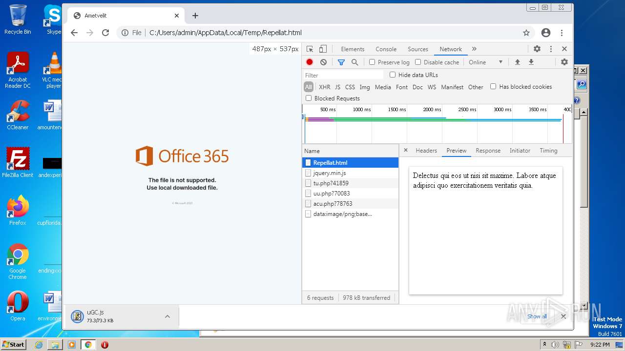Open the Response tab
This screenshot has height=351, width=625.
coord(488,150)
